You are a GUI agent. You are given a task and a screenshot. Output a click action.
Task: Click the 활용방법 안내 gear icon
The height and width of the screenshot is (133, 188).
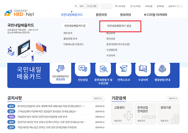pyautogui.click(x=162, y=69)
